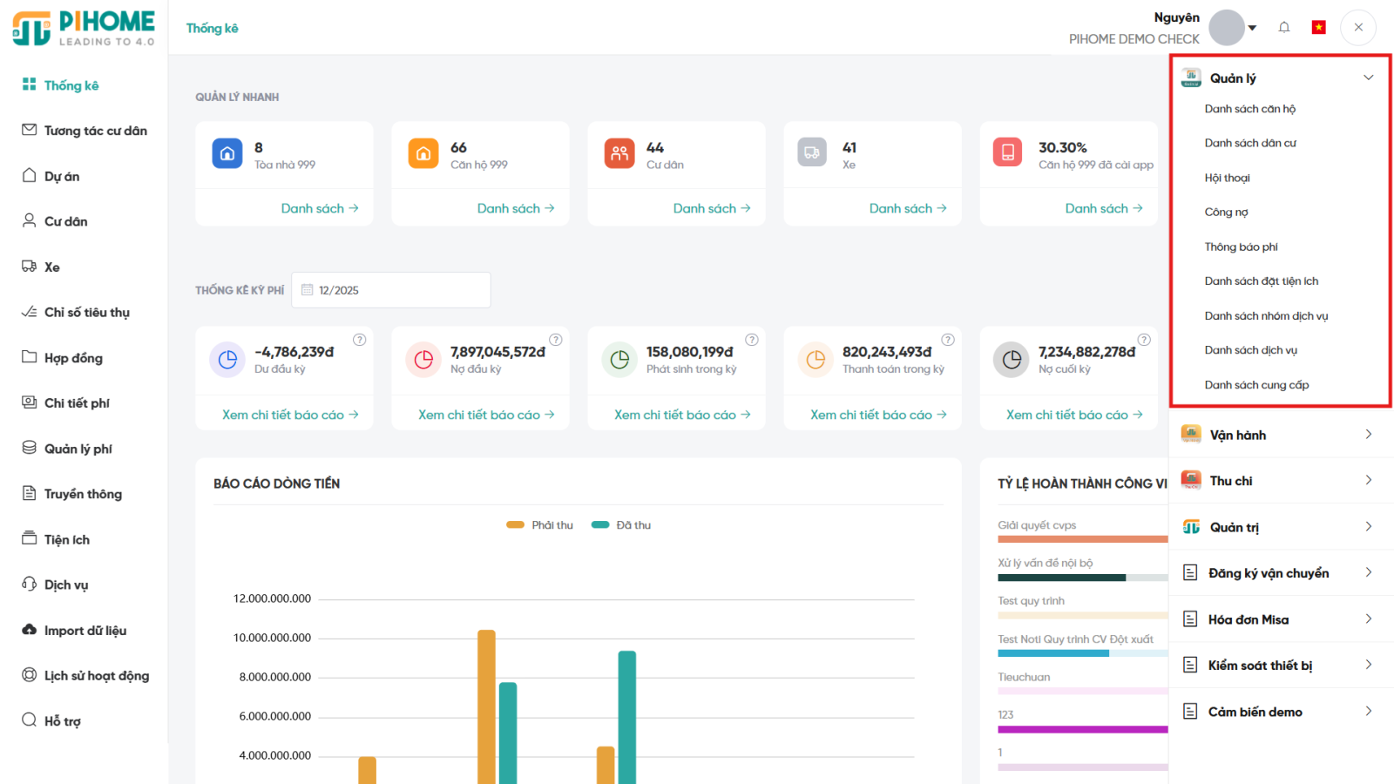View Xem chi tiết báo cáo for Nợ đầu kỳ

point(486,415)
